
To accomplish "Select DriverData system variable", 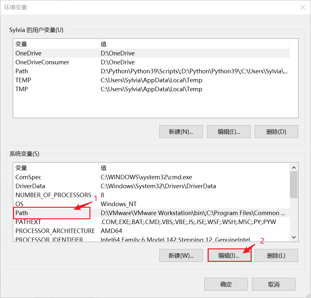I will pos(152,186).
